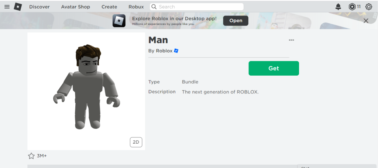378x168 pixels.
Task: Open the Roblox creator profile link
Action: [164, 51]
